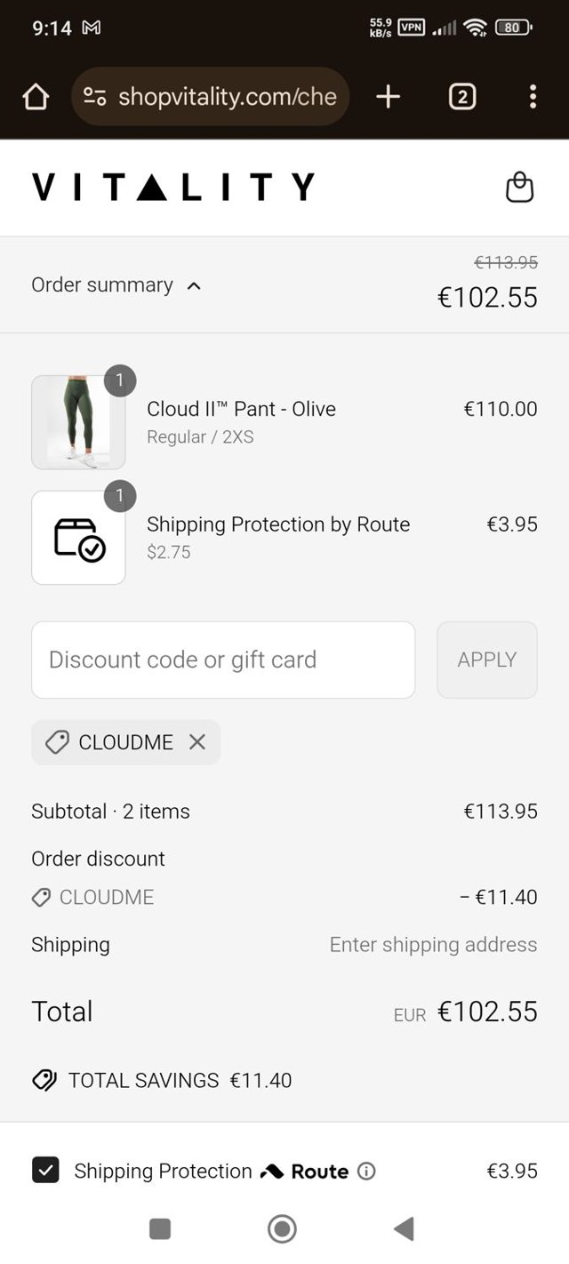Tap the Total Savings tag icon

tap(44, 1080)
